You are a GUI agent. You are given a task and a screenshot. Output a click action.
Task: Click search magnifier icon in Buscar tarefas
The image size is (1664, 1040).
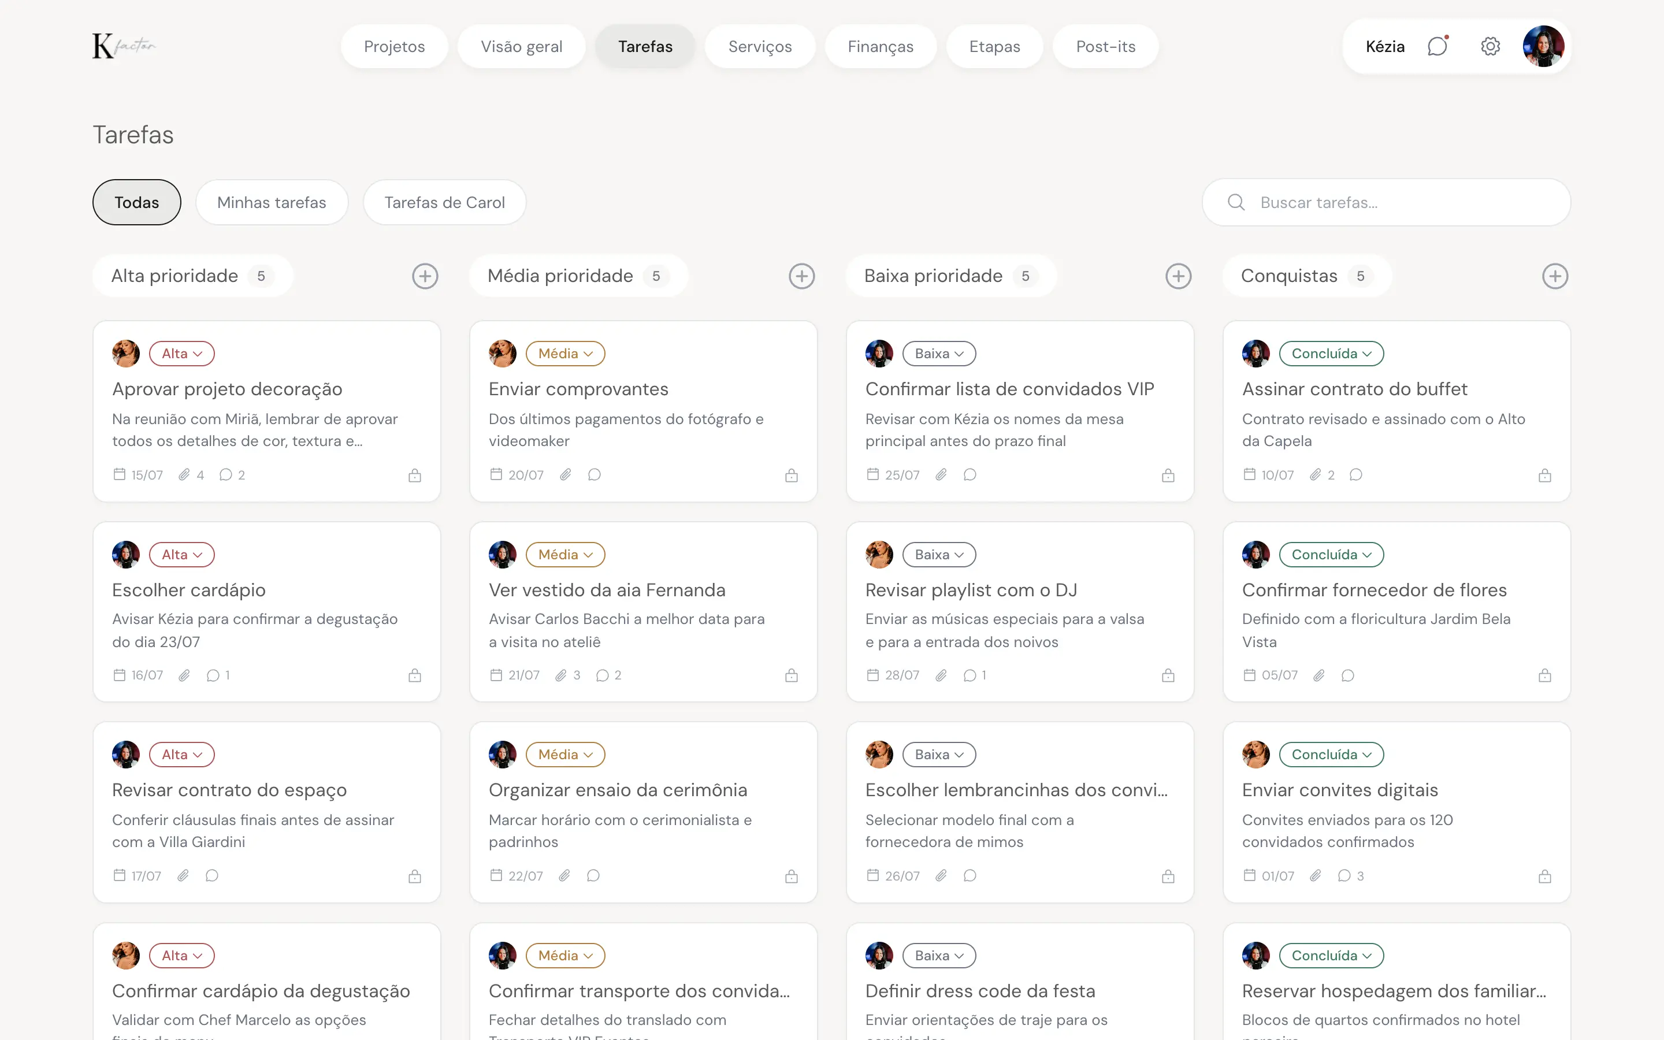pos(1236,202)
